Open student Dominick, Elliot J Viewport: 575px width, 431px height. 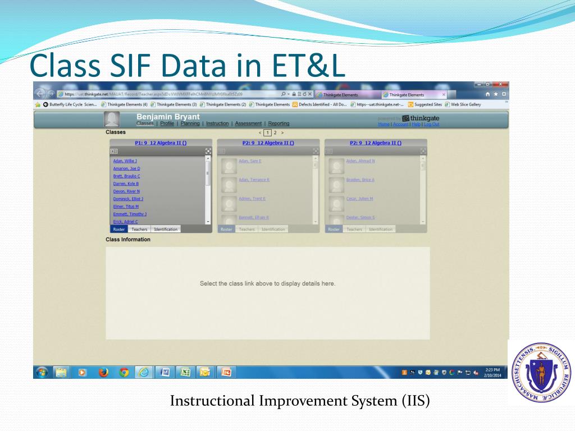click(x=128, y=199)
